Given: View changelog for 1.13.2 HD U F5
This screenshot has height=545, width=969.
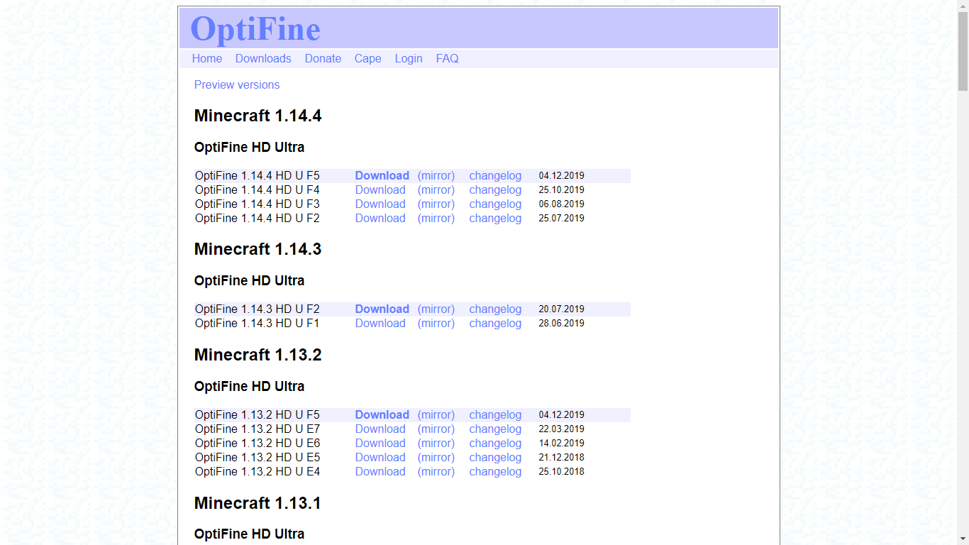Looking at the screenshot, I should [495, 415].
